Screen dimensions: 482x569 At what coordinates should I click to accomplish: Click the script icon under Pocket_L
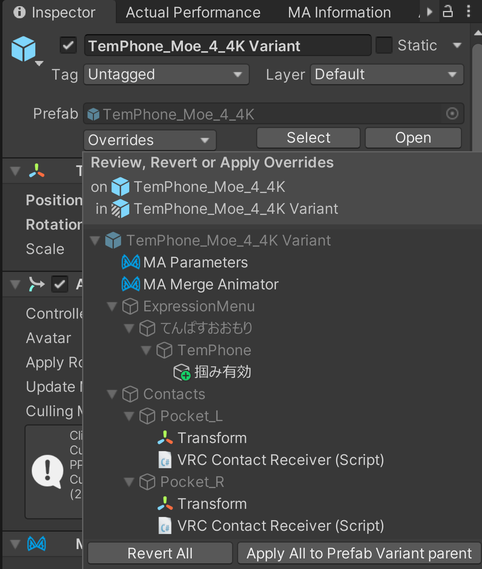click(x=165, y=460)
